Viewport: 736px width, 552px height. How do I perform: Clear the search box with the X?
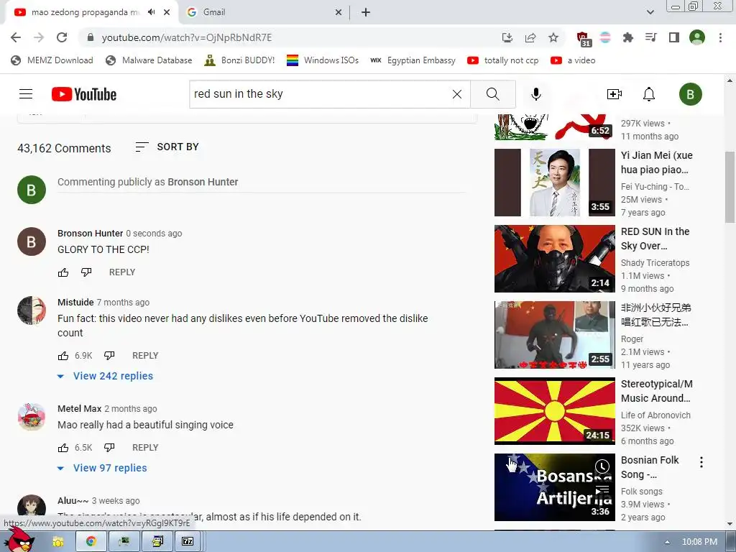tap(456, 94)
